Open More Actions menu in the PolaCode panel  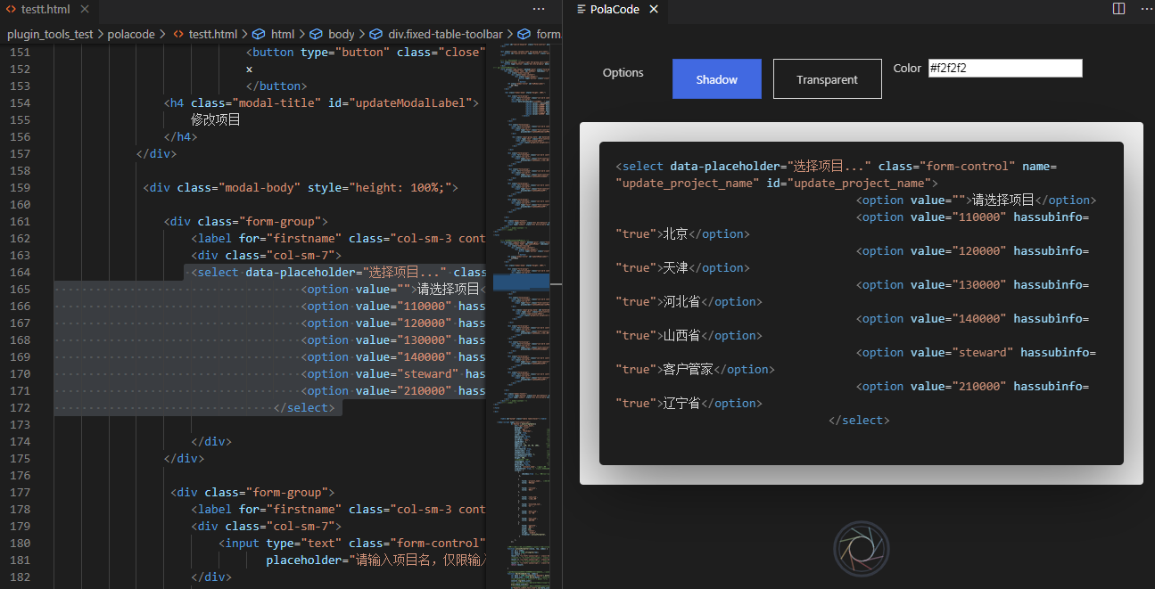tap(1147, 8)
